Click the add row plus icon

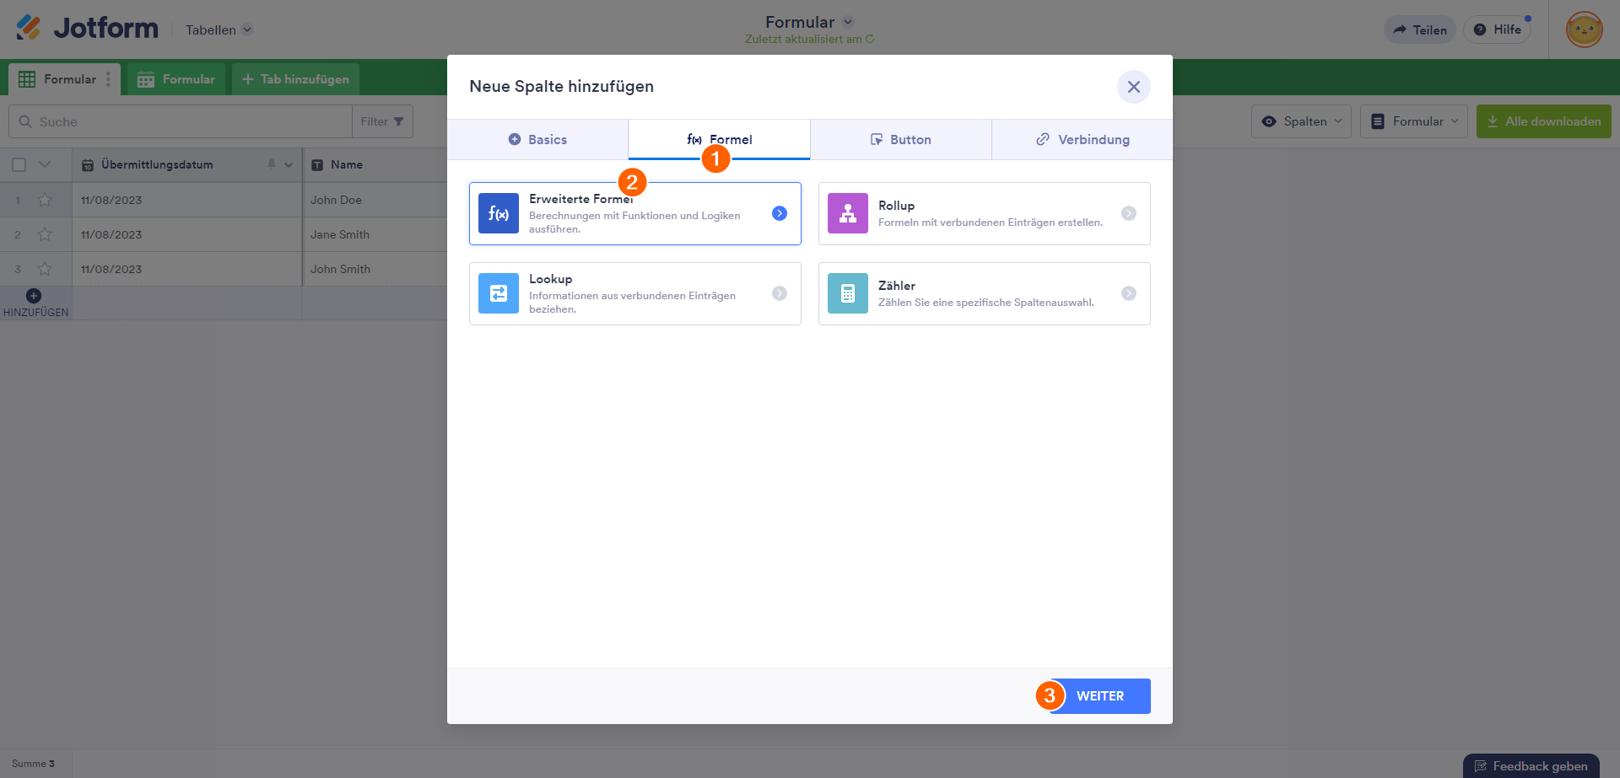pos(34,296)
